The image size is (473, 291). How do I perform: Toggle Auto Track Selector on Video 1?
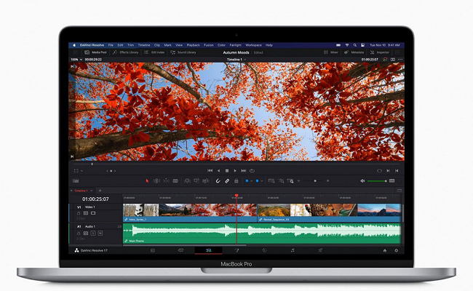click(x=86, y=213)
